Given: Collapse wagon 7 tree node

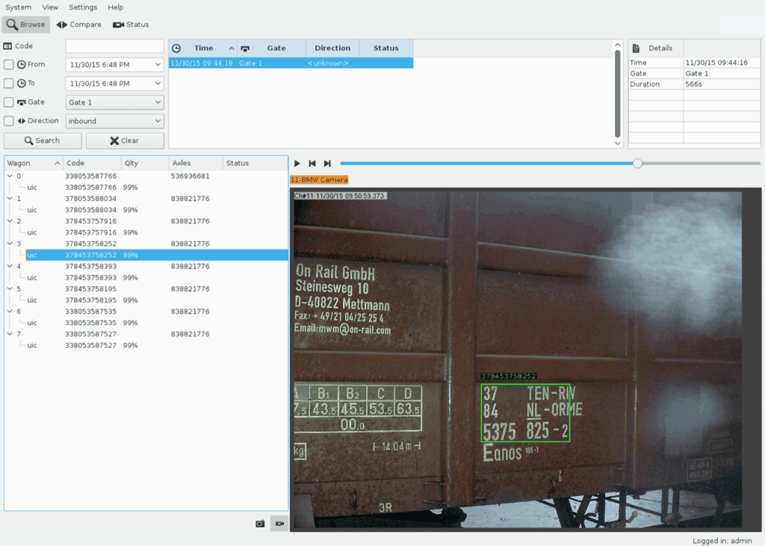Looking at the screenshot, I should [10, 334].
